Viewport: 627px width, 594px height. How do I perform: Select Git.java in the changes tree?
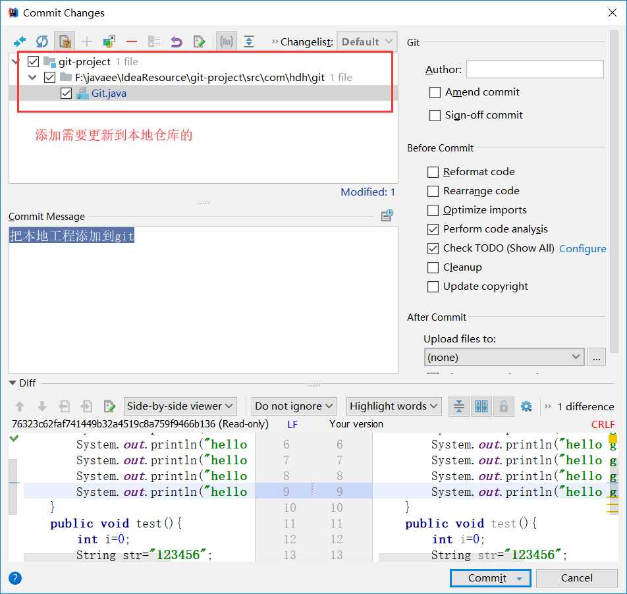[109, 93]
